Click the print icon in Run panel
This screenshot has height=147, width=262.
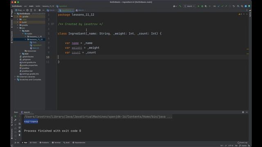point(20,131)
